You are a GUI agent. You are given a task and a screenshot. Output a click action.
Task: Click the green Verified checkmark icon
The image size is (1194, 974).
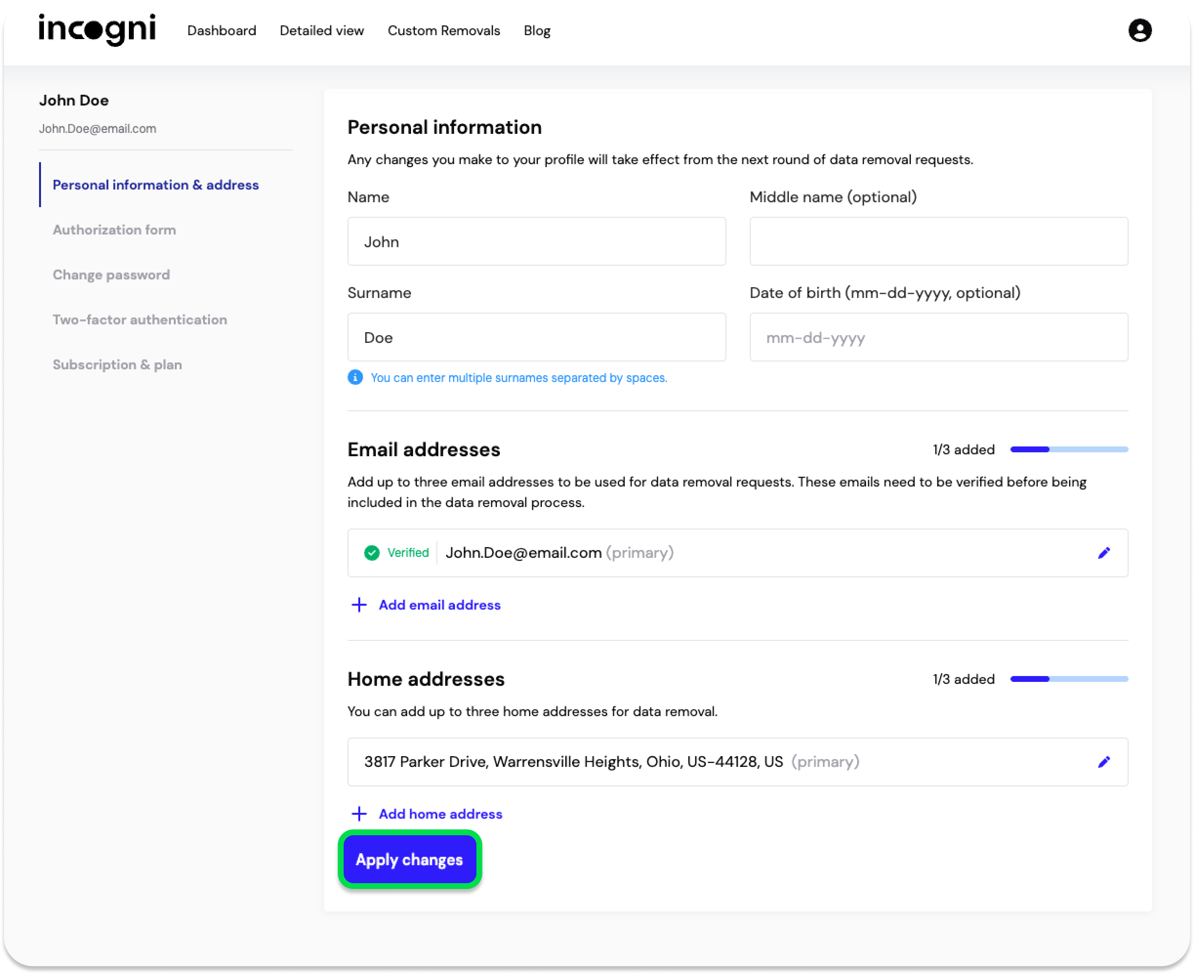pyautogui.click(x=371, y=553)
